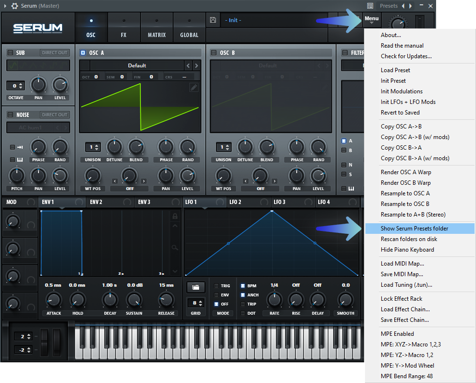The image size is (476, 383).
Task: Open the Menu dropdown
Action: pos(372,20)
